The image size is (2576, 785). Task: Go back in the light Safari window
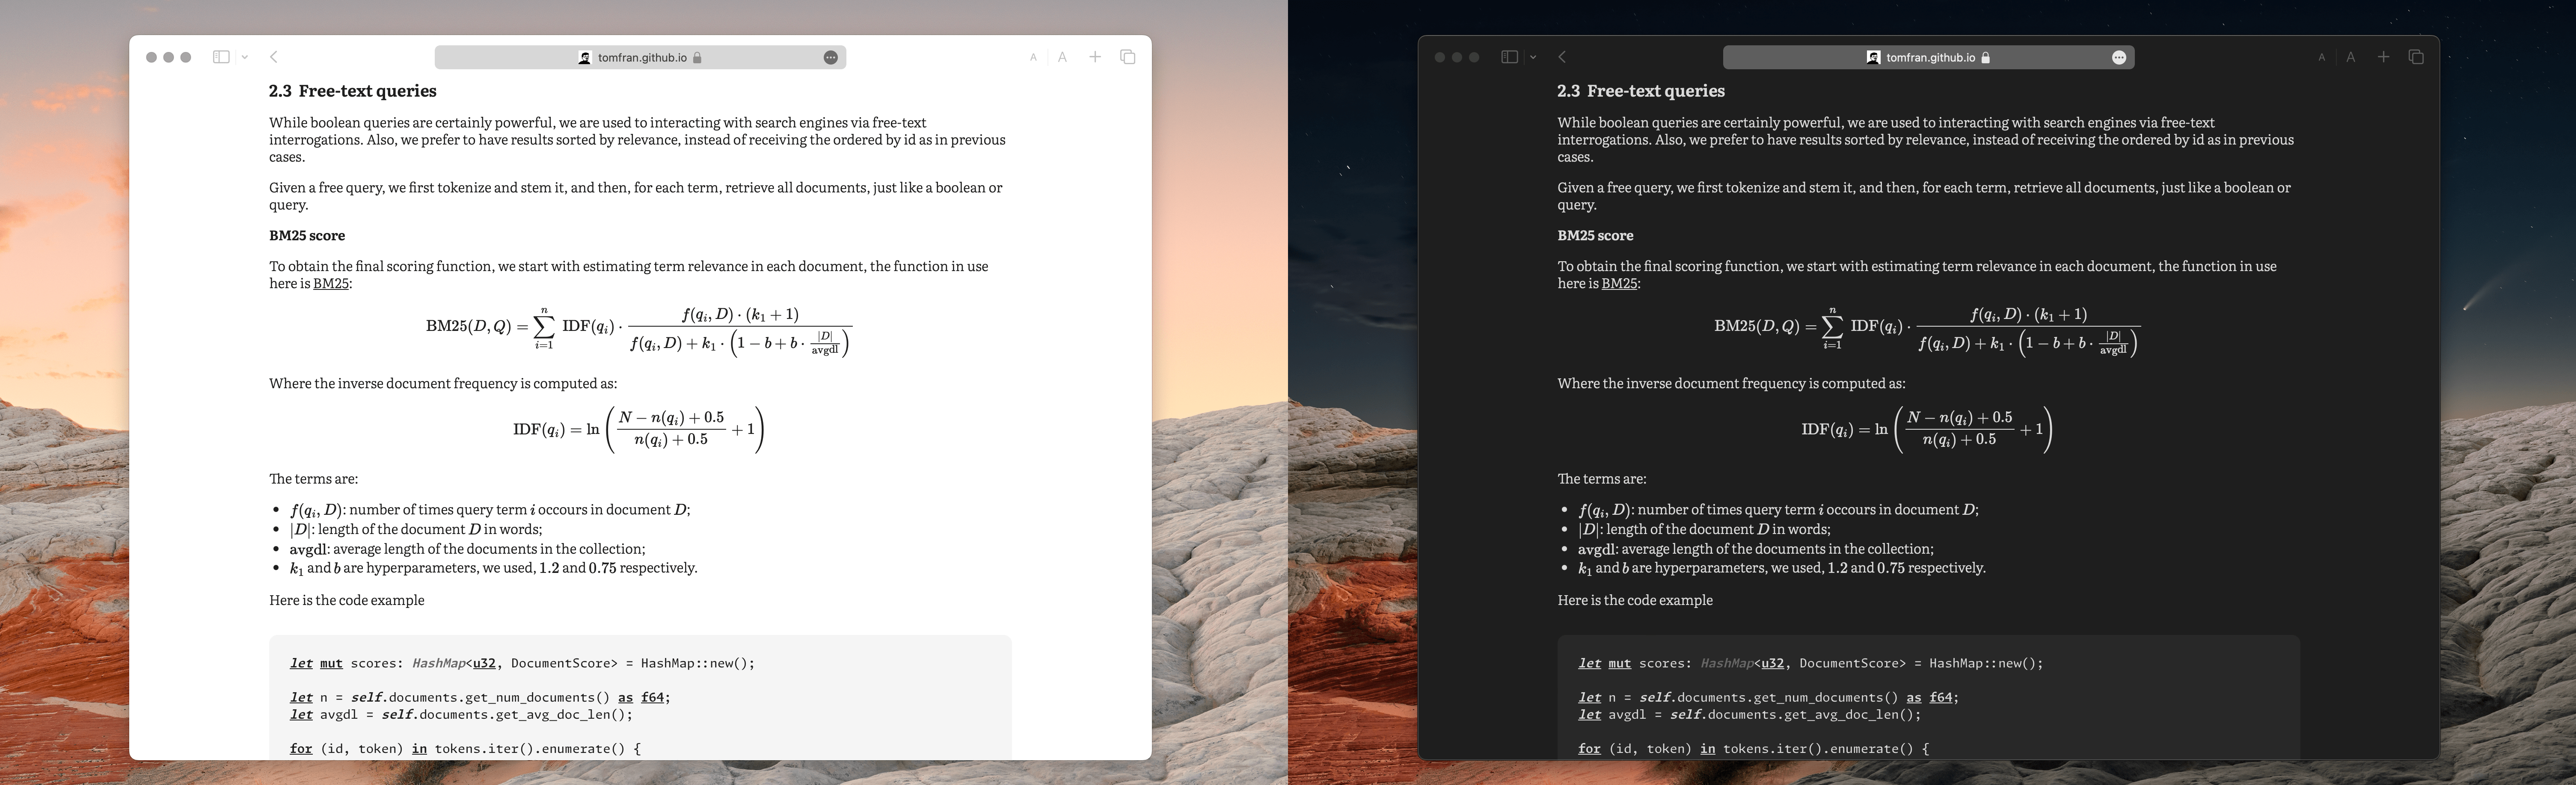click(x=274, y=57)
